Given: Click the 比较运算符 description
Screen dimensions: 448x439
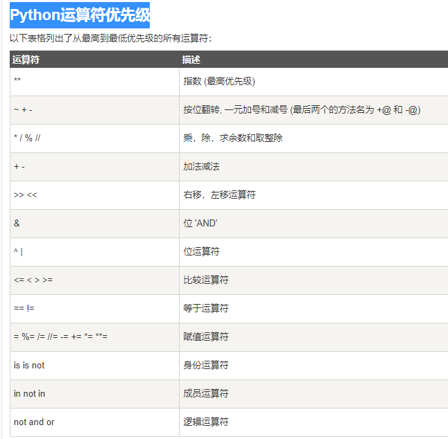Looking at the screenshot, I should (x=206, y=280).
